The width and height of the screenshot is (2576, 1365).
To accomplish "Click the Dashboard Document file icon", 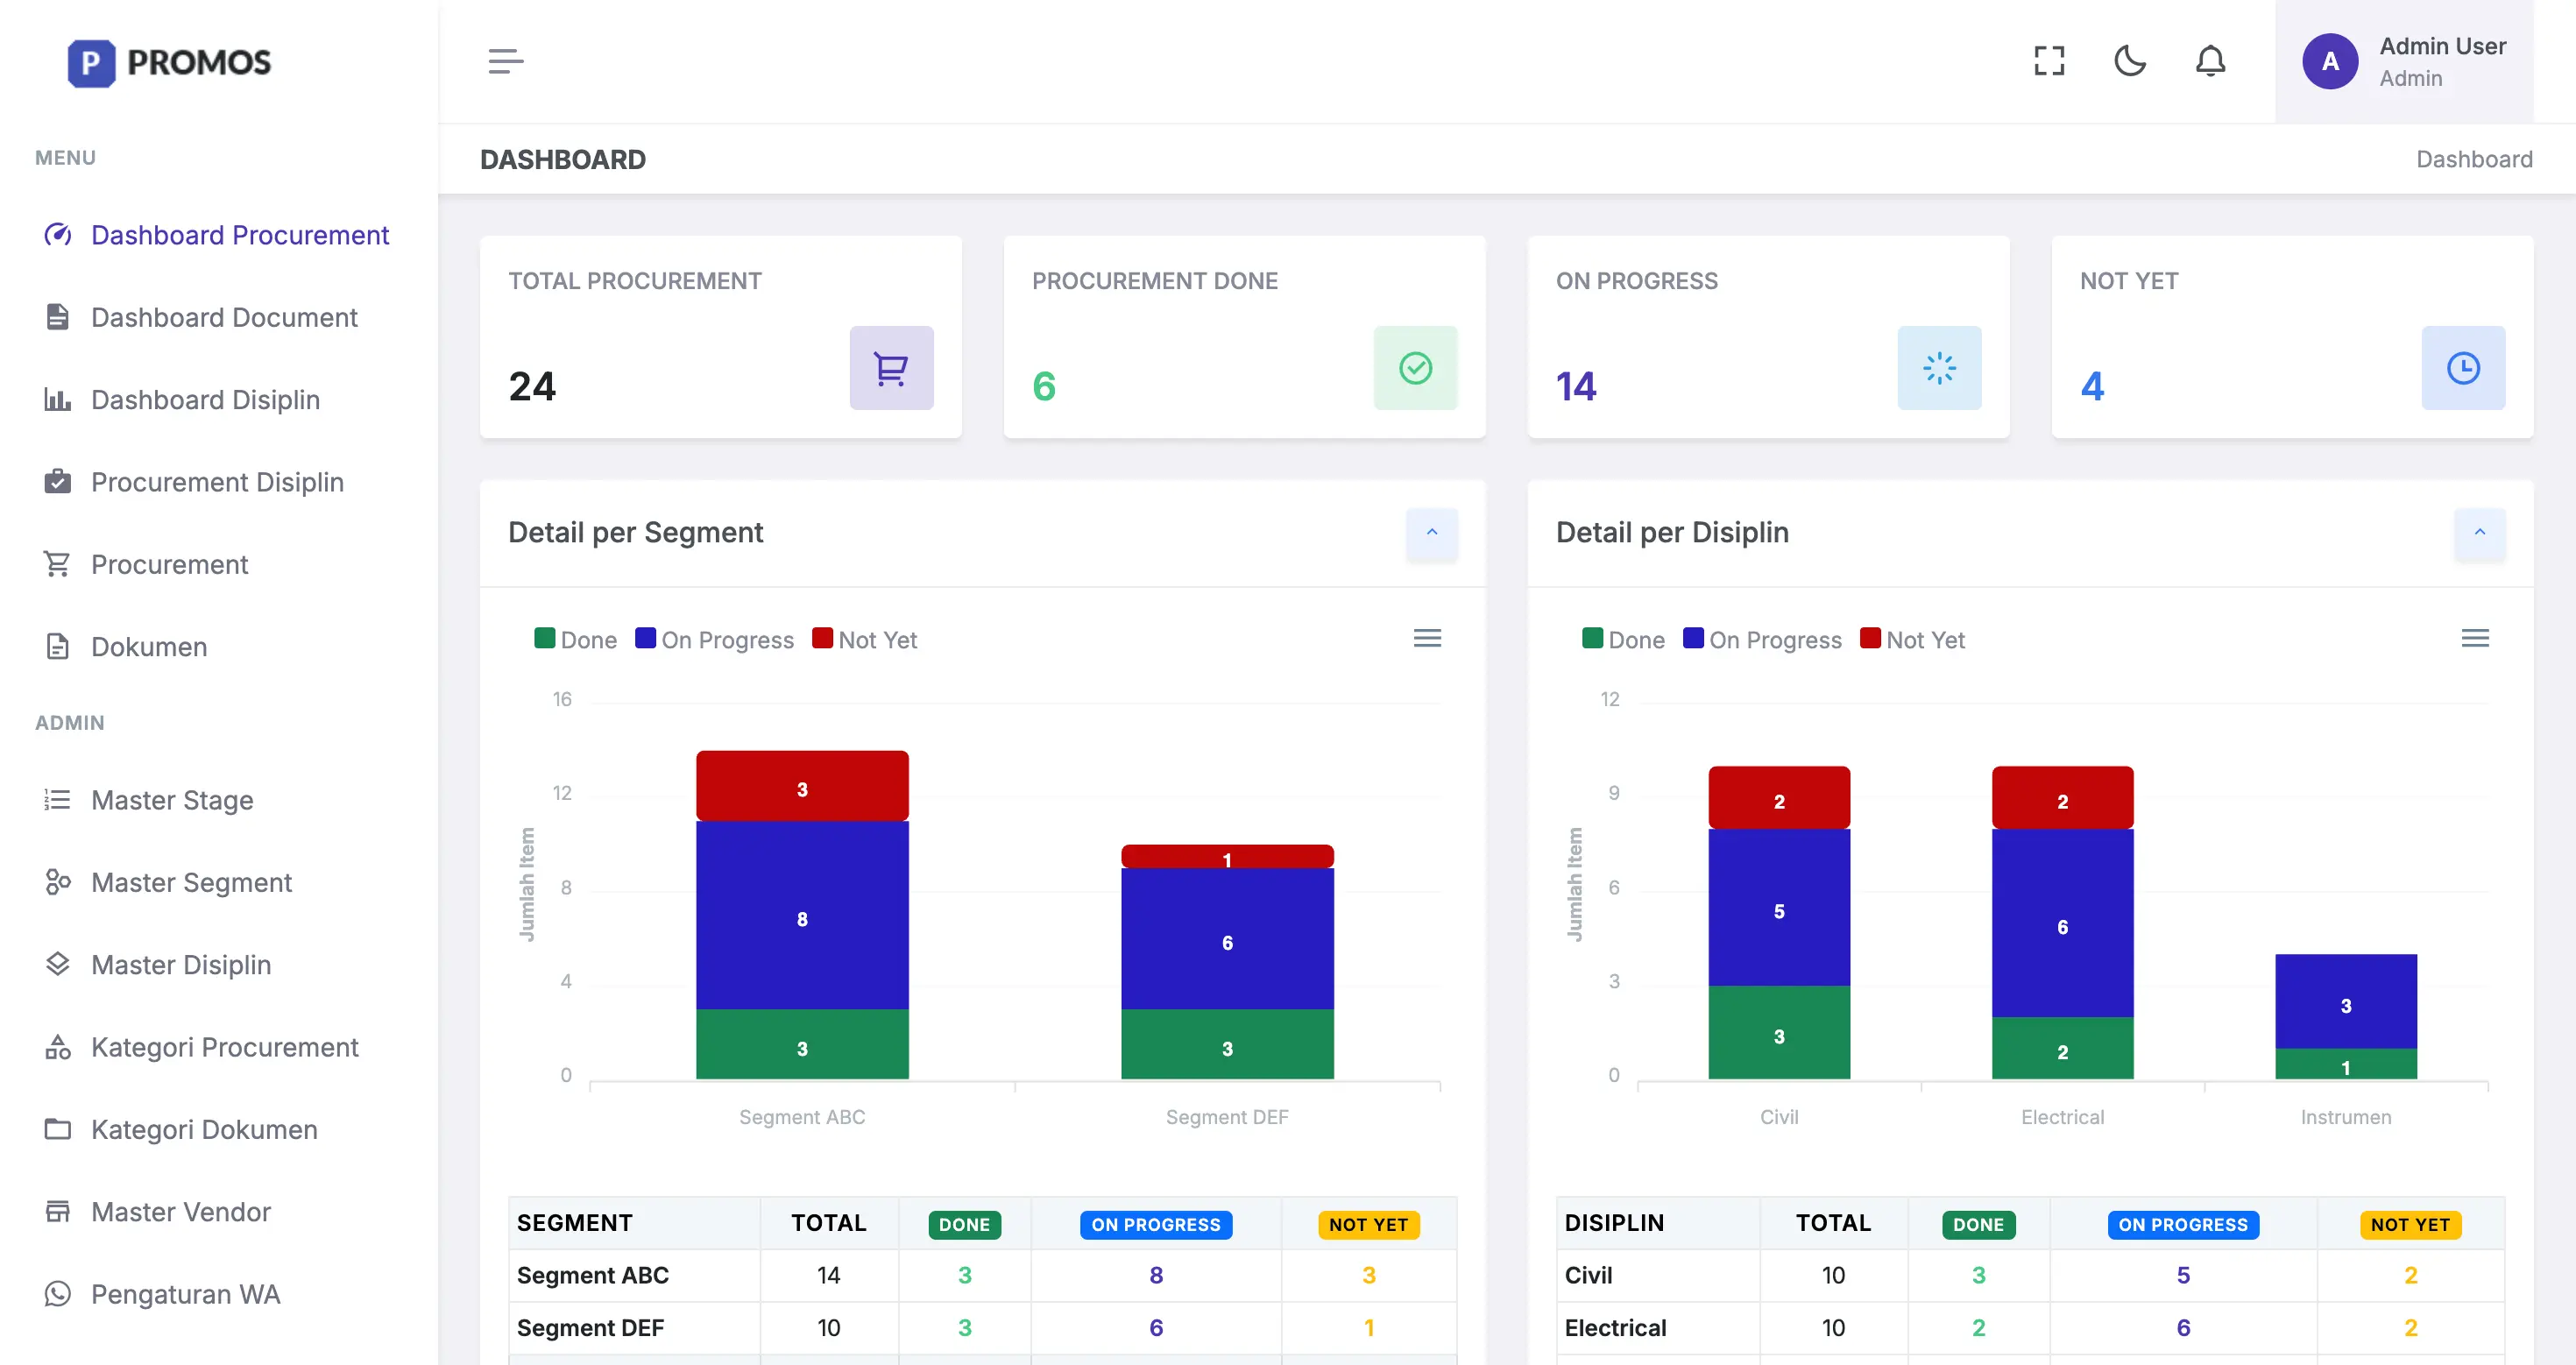I will click(58, 317).
